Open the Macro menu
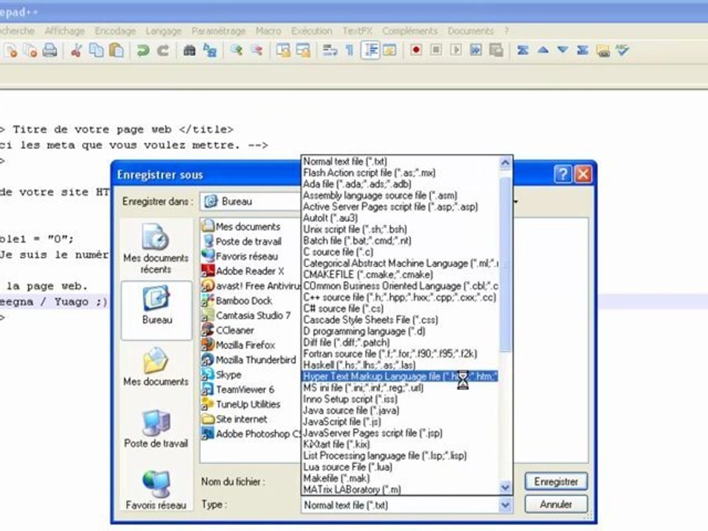 point(268,31)
